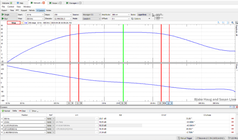Click the plot pointer cursor icon
Screen dimensions: 238x140
coord(218,22)
